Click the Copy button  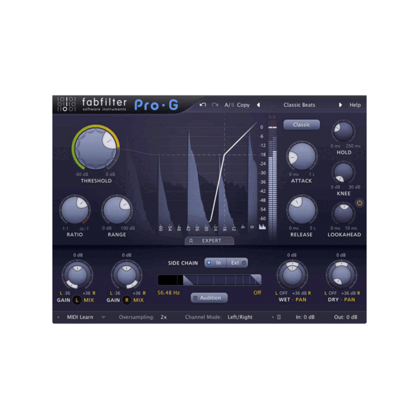(243, 105)
